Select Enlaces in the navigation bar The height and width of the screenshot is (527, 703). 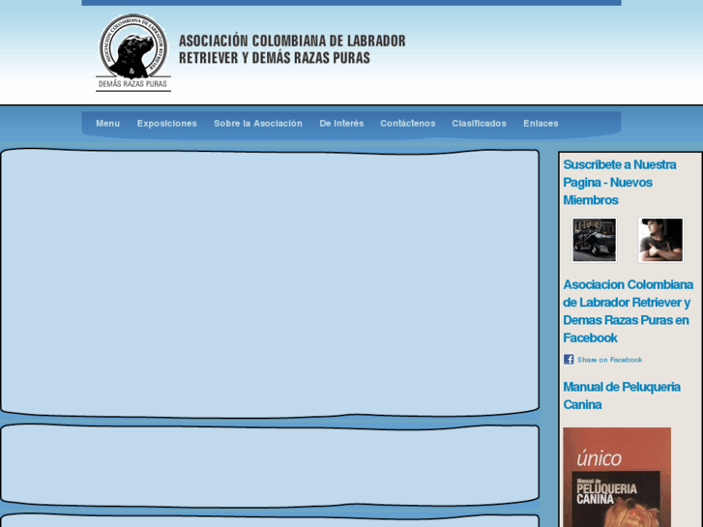541,124
